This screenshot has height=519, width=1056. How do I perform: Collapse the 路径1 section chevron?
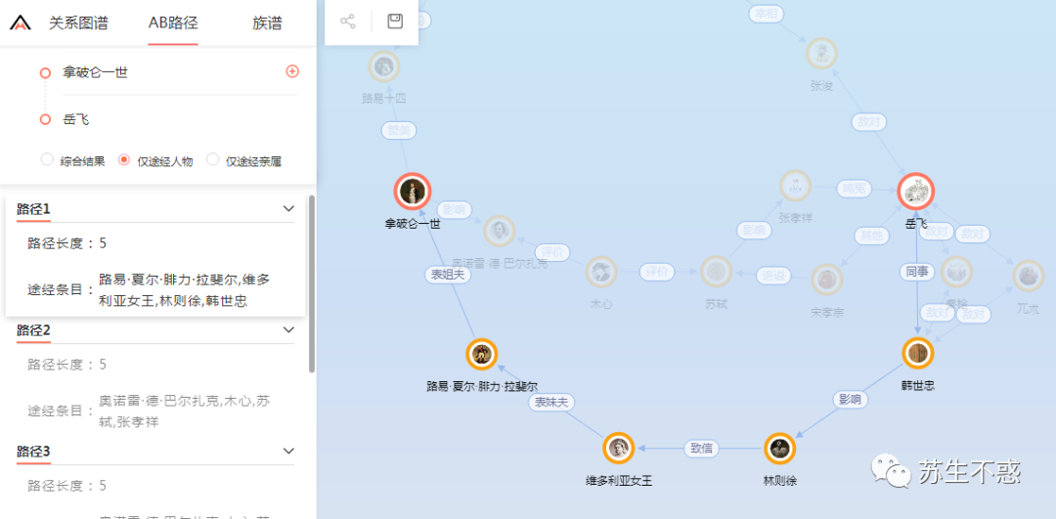tap(288, 209)
